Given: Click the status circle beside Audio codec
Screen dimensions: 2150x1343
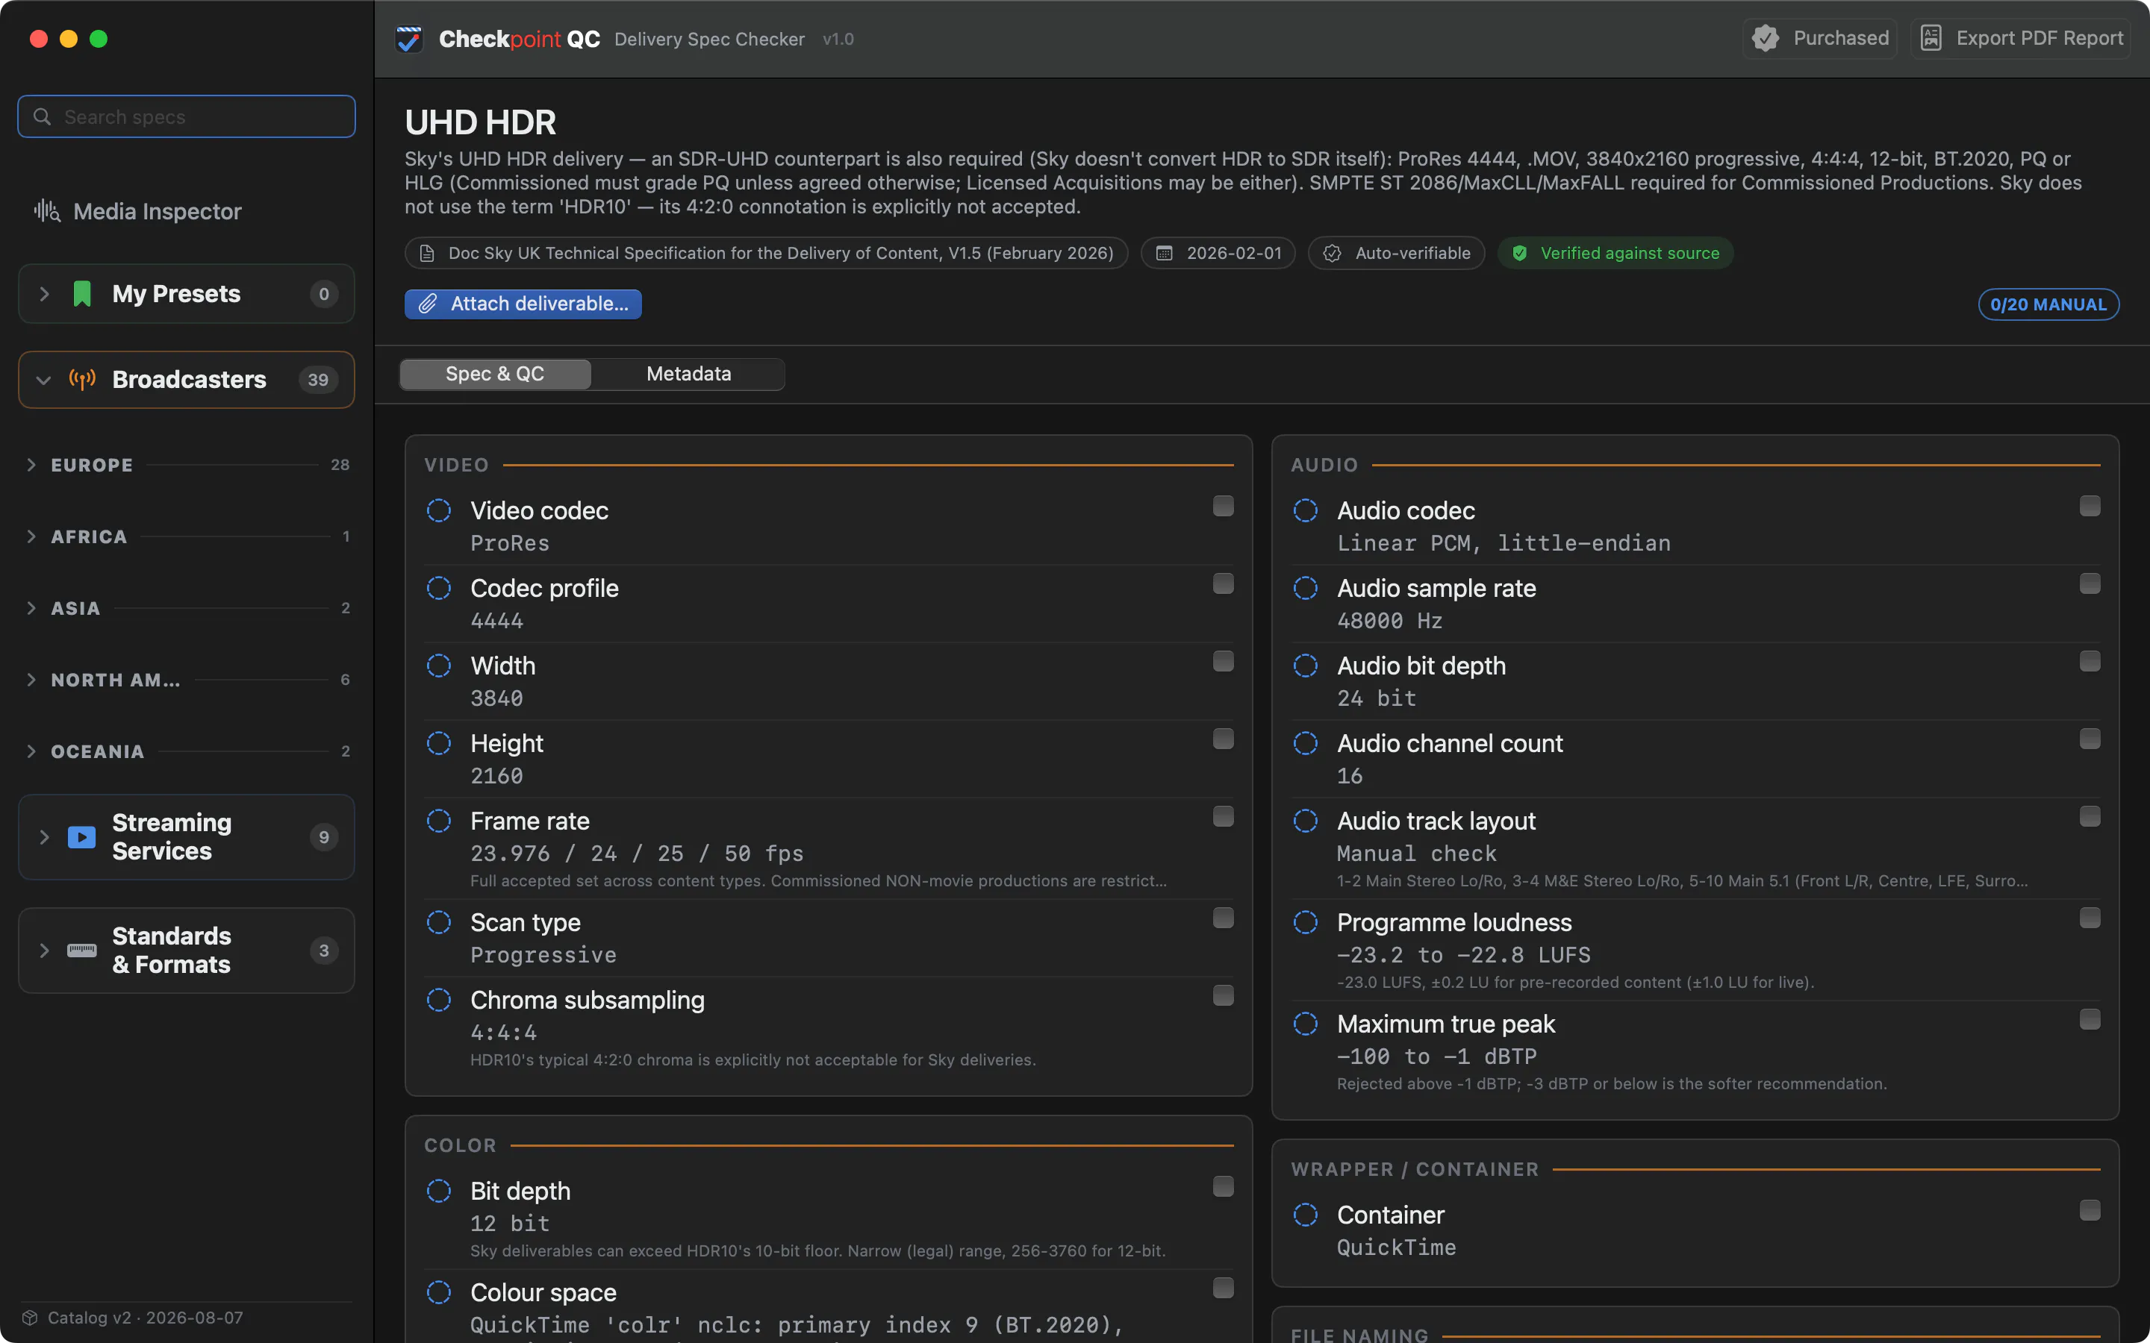Looking at the screenshot, I should point(1306,511).
